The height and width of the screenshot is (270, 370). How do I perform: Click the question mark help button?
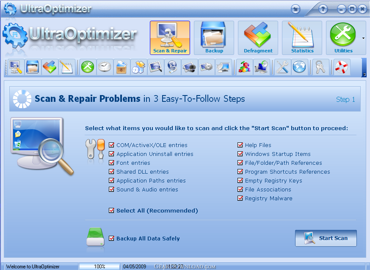[x=323, y=9]
